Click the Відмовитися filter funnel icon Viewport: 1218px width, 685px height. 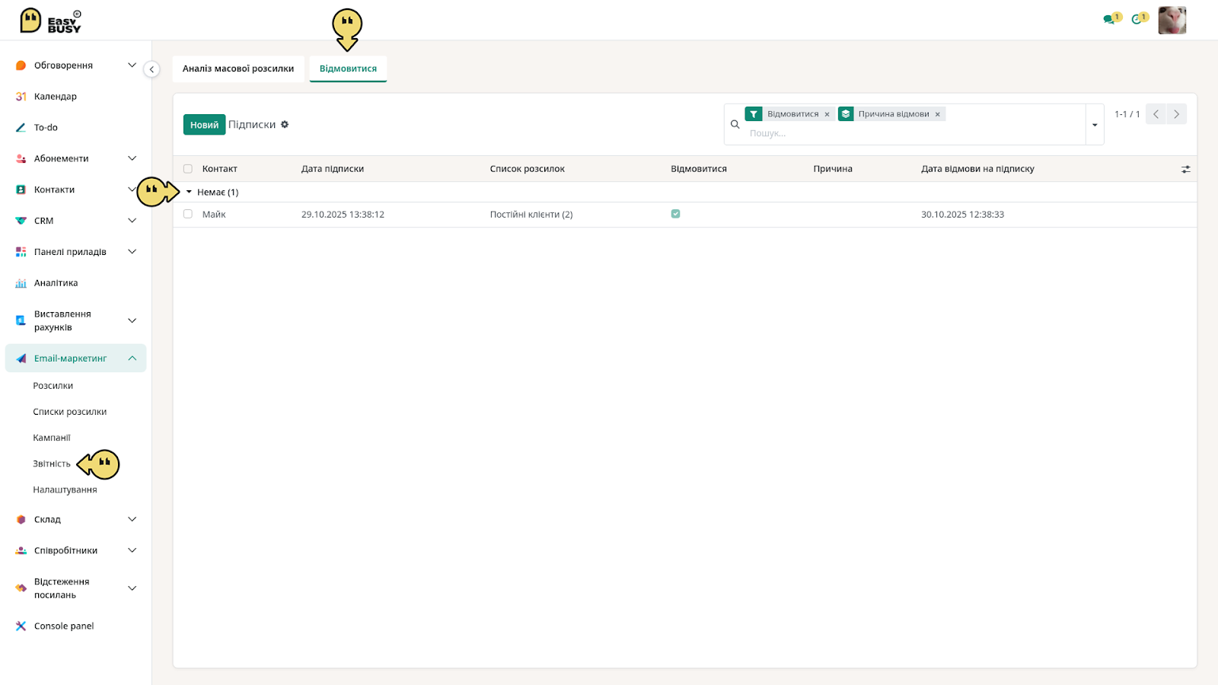tap(754, 114)
